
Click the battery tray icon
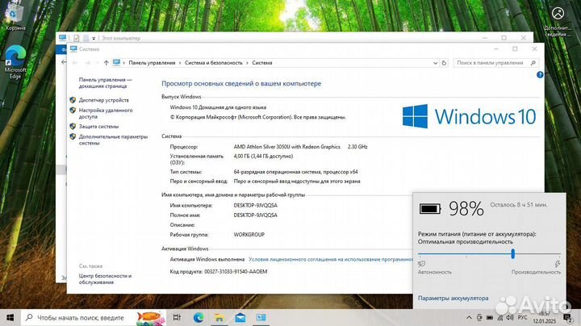490,317
